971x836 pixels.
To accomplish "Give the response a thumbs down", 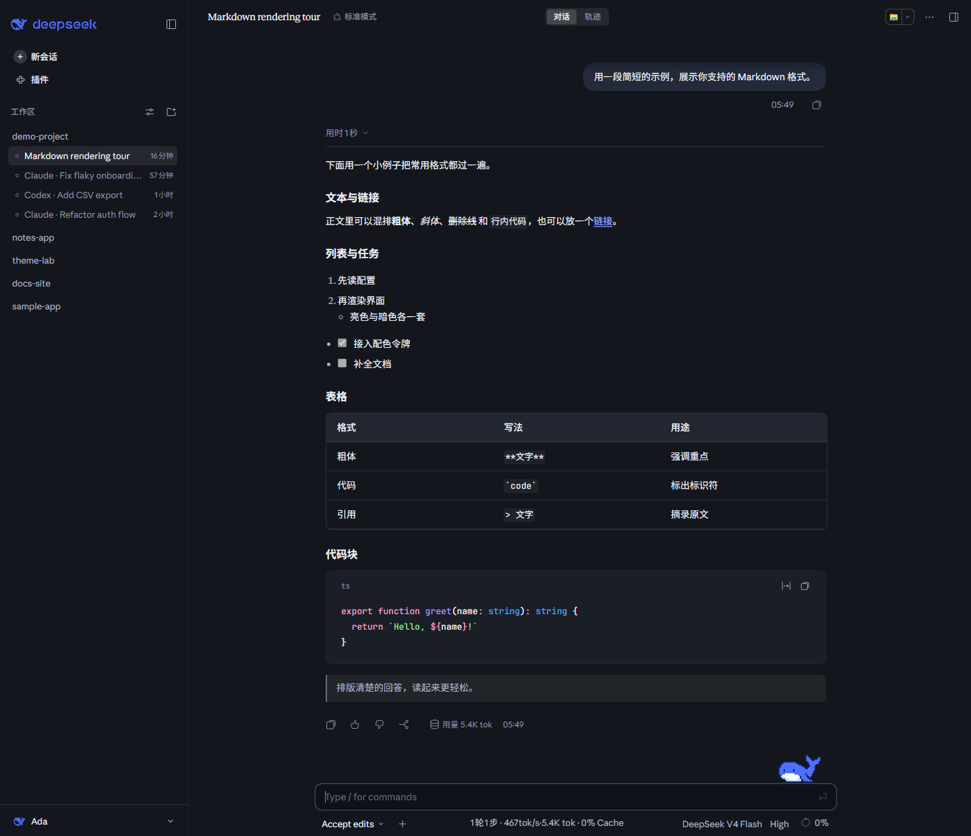I will coord(380,725).
